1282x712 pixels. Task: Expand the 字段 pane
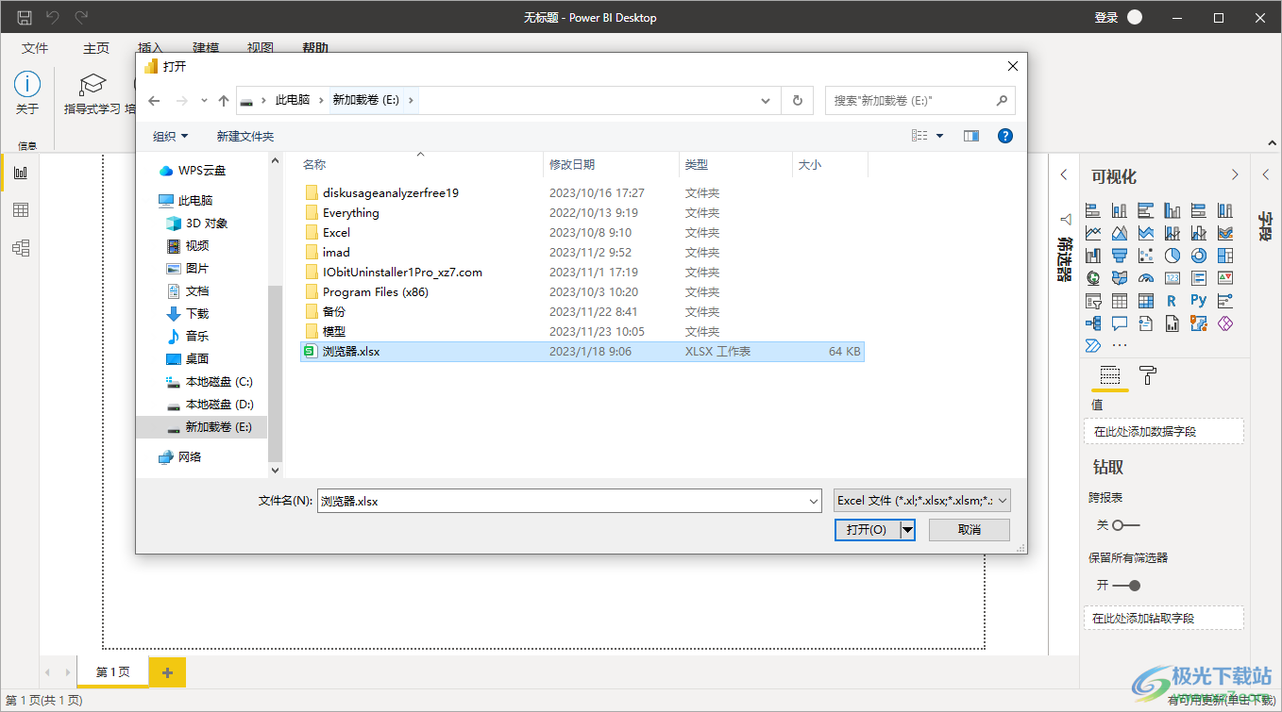coord(1265,175)
